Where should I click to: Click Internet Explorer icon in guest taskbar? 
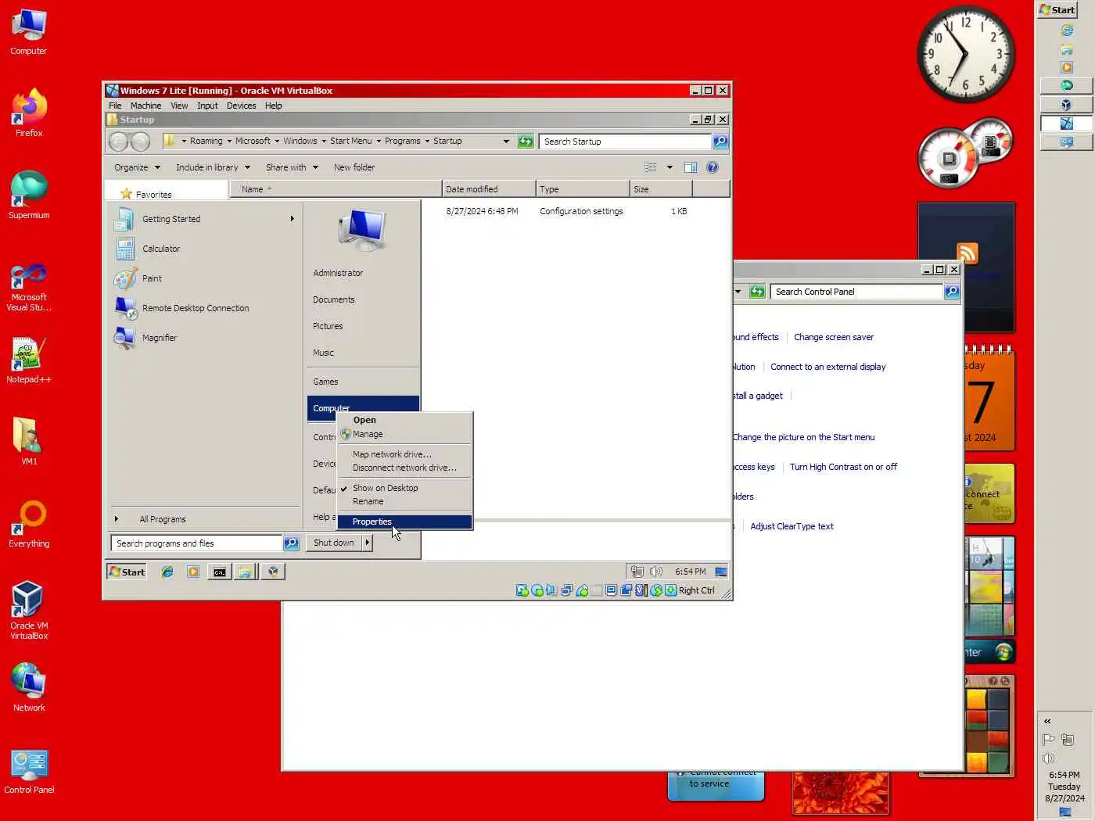tap(167, 572)
